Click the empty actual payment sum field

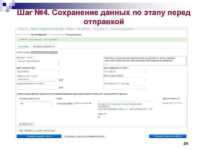37,87
